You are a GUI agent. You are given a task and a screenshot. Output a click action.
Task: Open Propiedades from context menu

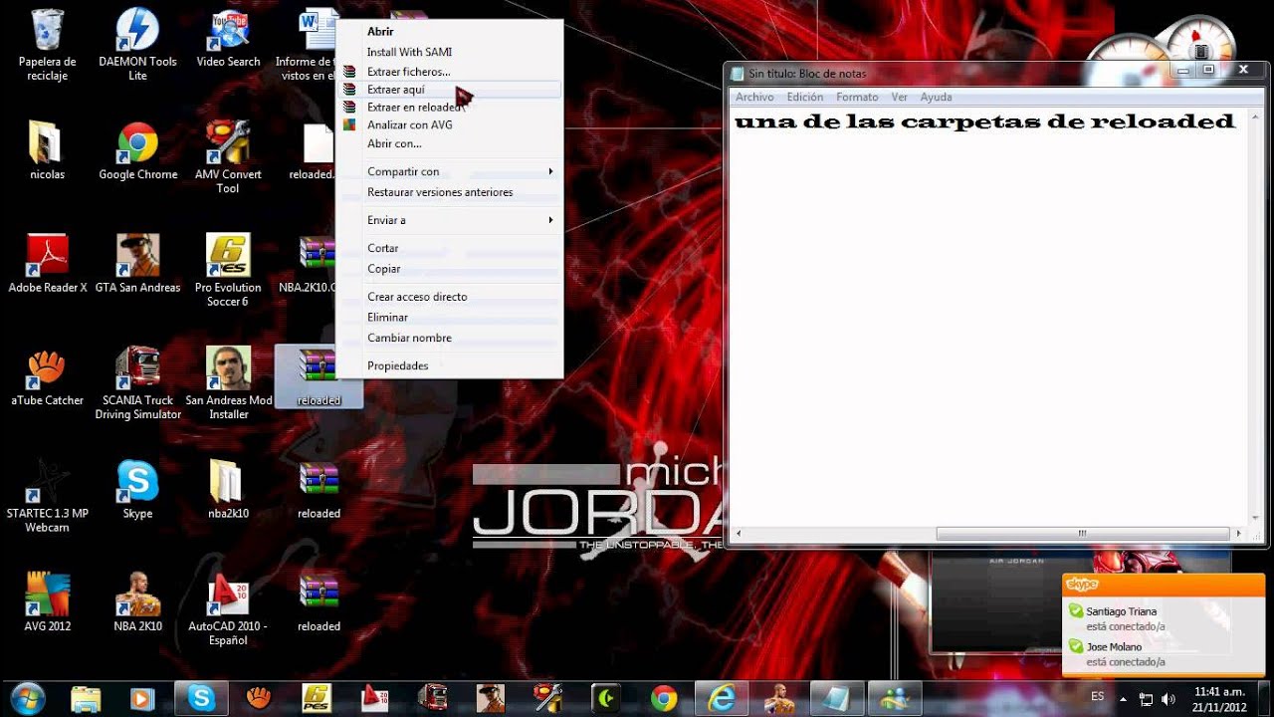450,365
